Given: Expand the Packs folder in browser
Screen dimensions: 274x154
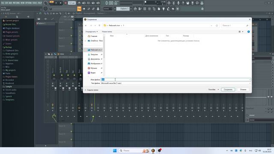Looking at the screenshot, I should (8, 74).
